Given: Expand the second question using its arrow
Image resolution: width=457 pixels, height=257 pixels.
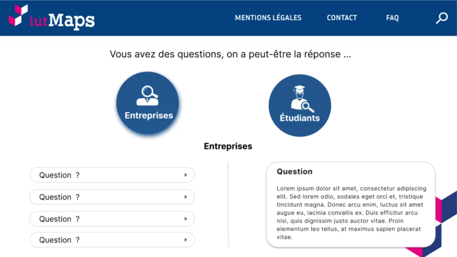Looking at the screenshot, I should [186, 197].
